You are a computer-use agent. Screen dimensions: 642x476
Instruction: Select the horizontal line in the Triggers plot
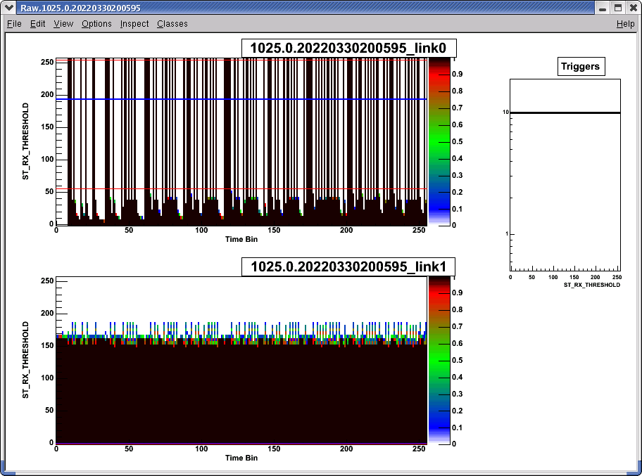[x=563, y=112]
